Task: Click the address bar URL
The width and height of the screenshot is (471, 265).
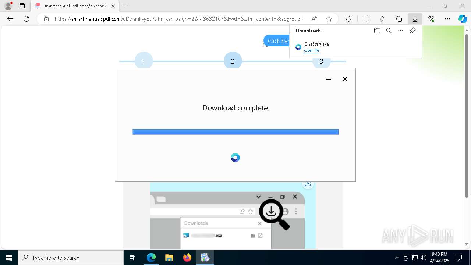Action: point(180,19)
